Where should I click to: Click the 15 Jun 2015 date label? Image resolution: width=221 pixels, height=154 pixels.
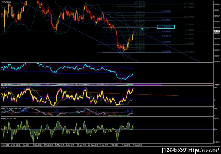pos(104,145)
